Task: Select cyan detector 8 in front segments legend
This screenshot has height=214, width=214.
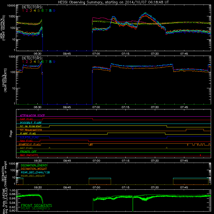Action: (x=50, y=11)
